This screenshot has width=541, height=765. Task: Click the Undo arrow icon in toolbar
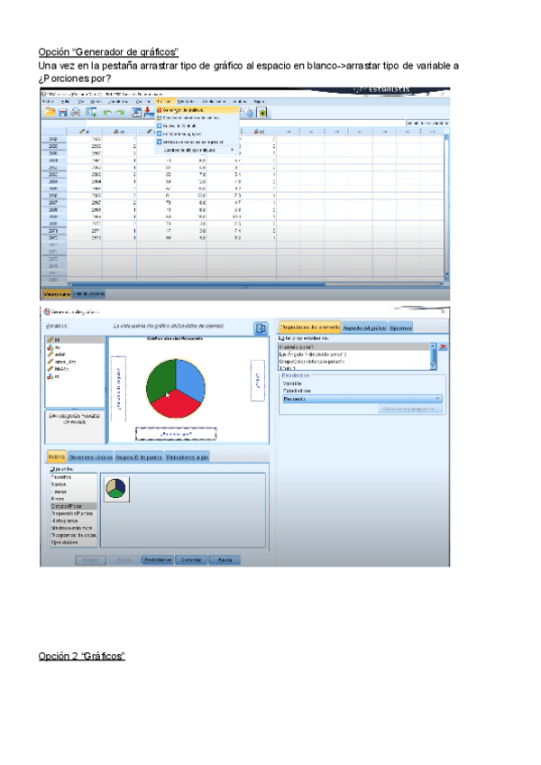pos(107,112)
